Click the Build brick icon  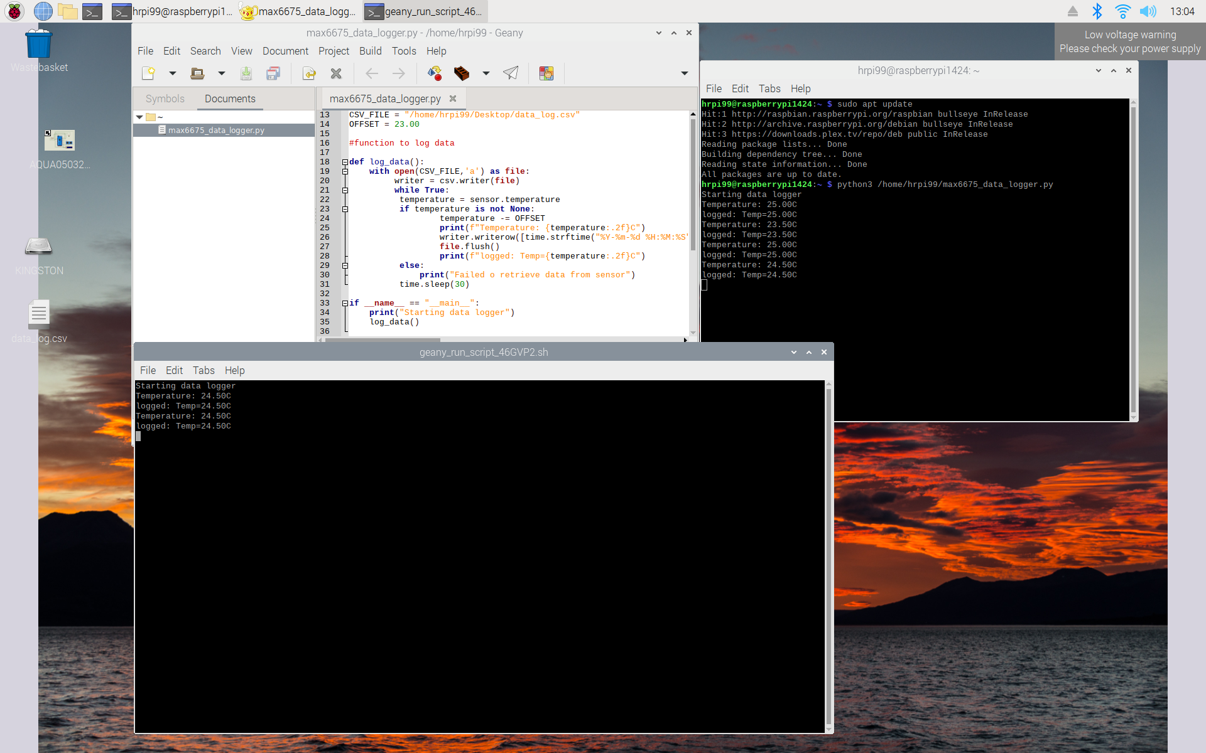coord(462,73)
